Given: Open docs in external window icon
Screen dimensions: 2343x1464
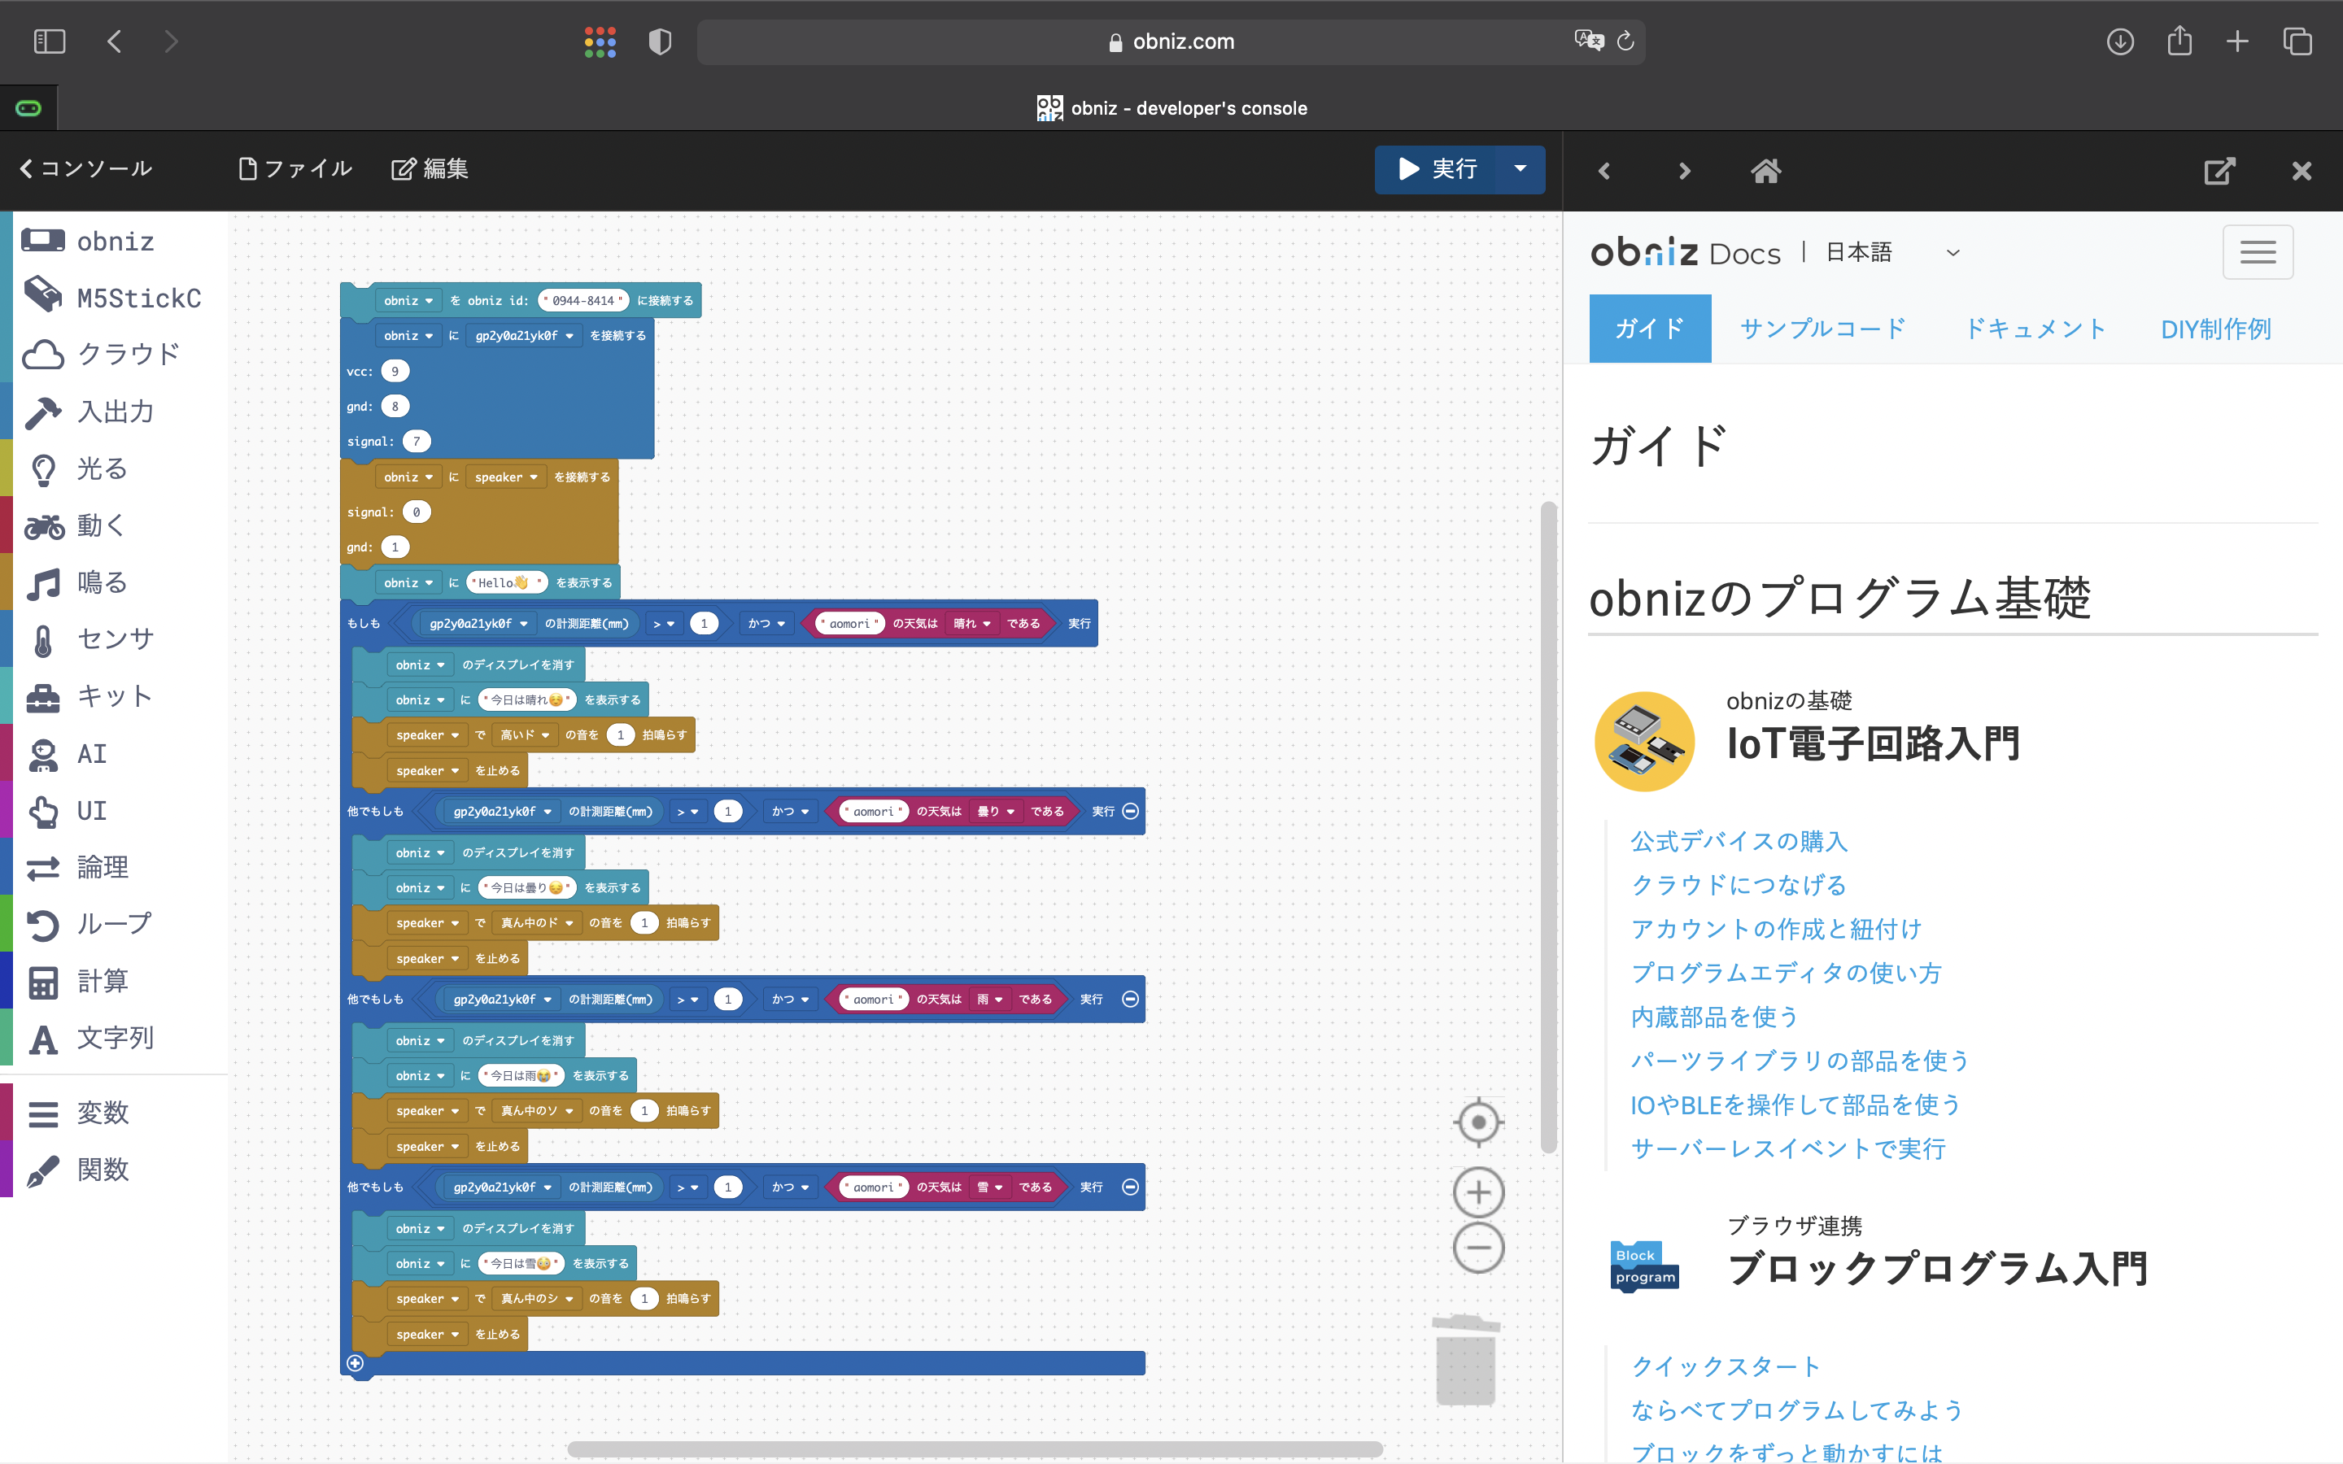Looking at the screenshot, I should point(2219,172).
